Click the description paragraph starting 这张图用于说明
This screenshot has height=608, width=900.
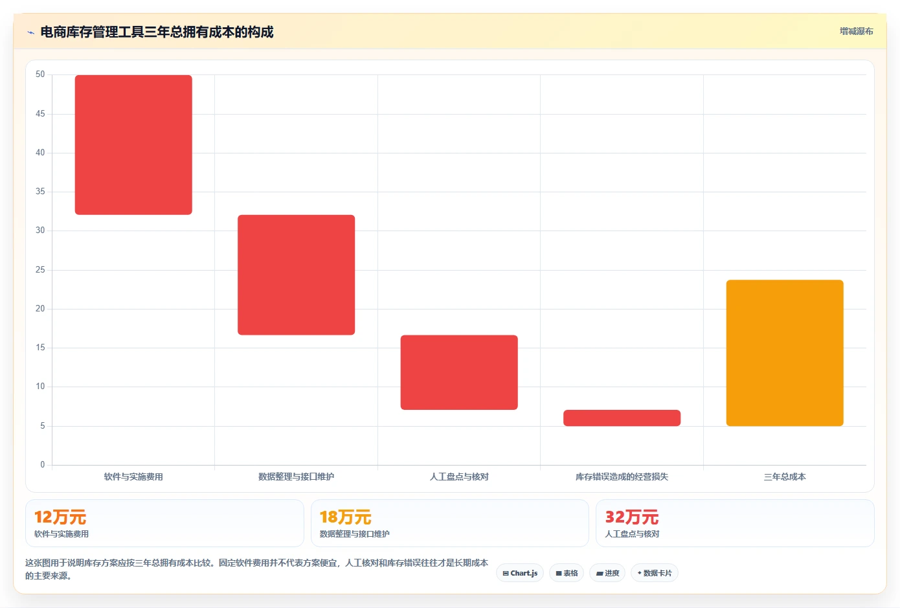click(x=257, y=569)
